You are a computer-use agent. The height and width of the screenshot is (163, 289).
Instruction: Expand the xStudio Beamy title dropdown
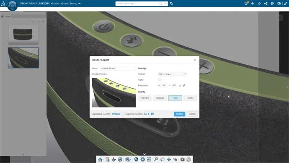[x=80, y=3]
